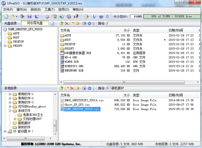Screen dimensions: 202x148
Task: Select WINXPSP3.GHO file in image list
Action: tap(74, 66)
